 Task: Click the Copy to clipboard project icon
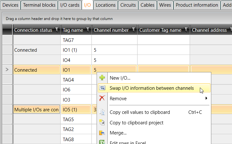pyautogui.click(x=102, y=123)
